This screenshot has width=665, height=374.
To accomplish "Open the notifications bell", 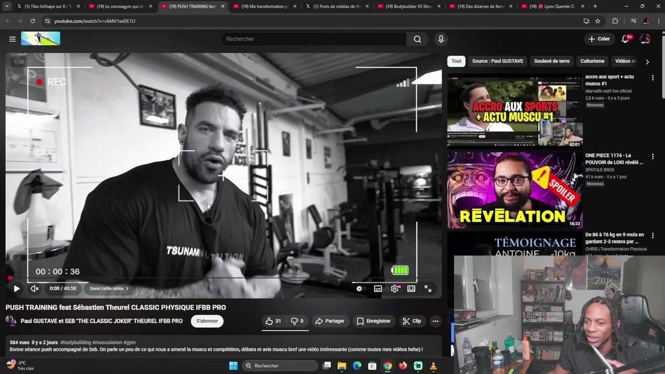I will pos(626,39).
